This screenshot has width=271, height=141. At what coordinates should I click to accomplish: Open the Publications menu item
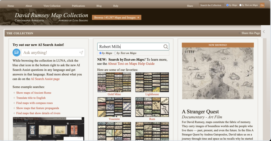78,6
